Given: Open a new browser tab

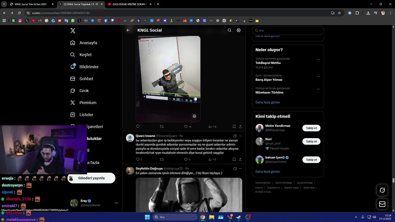Looking at the screenshot, I should 158,4.
